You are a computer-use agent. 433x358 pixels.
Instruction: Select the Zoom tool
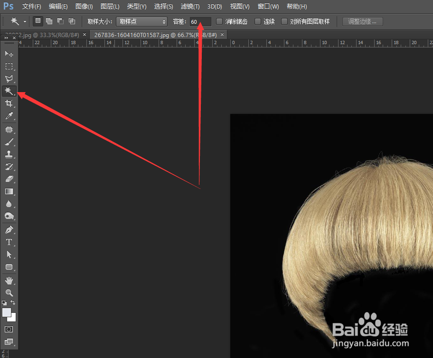(9, 293)
